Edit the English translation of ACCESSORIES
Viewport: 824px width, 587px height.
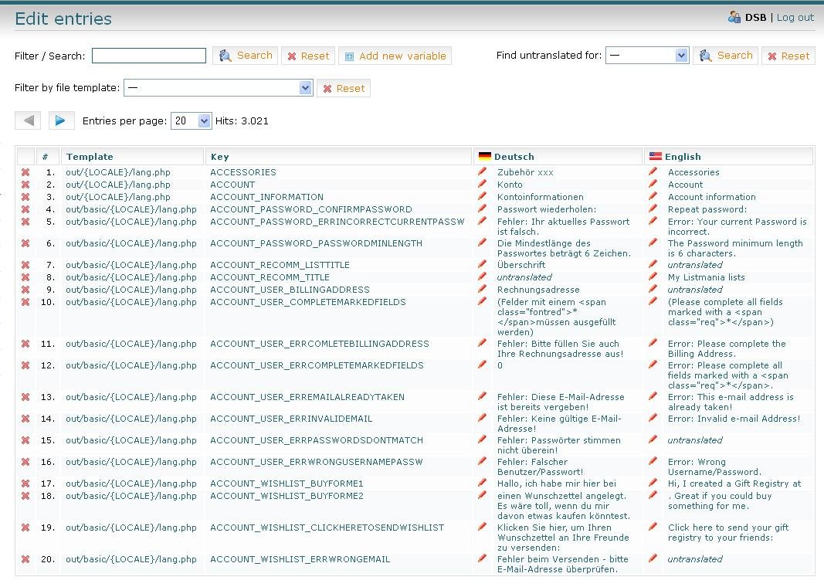tap(656, 172)
